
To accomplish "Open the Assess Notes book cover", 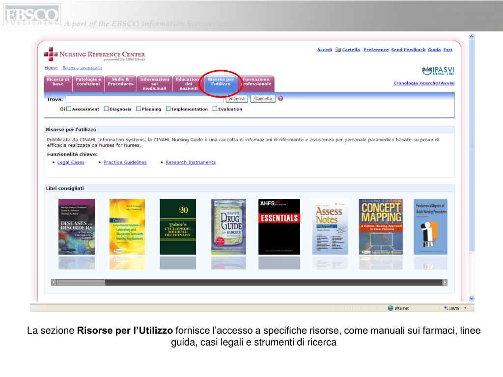I will pyautogui.click(x=330, y=227).
